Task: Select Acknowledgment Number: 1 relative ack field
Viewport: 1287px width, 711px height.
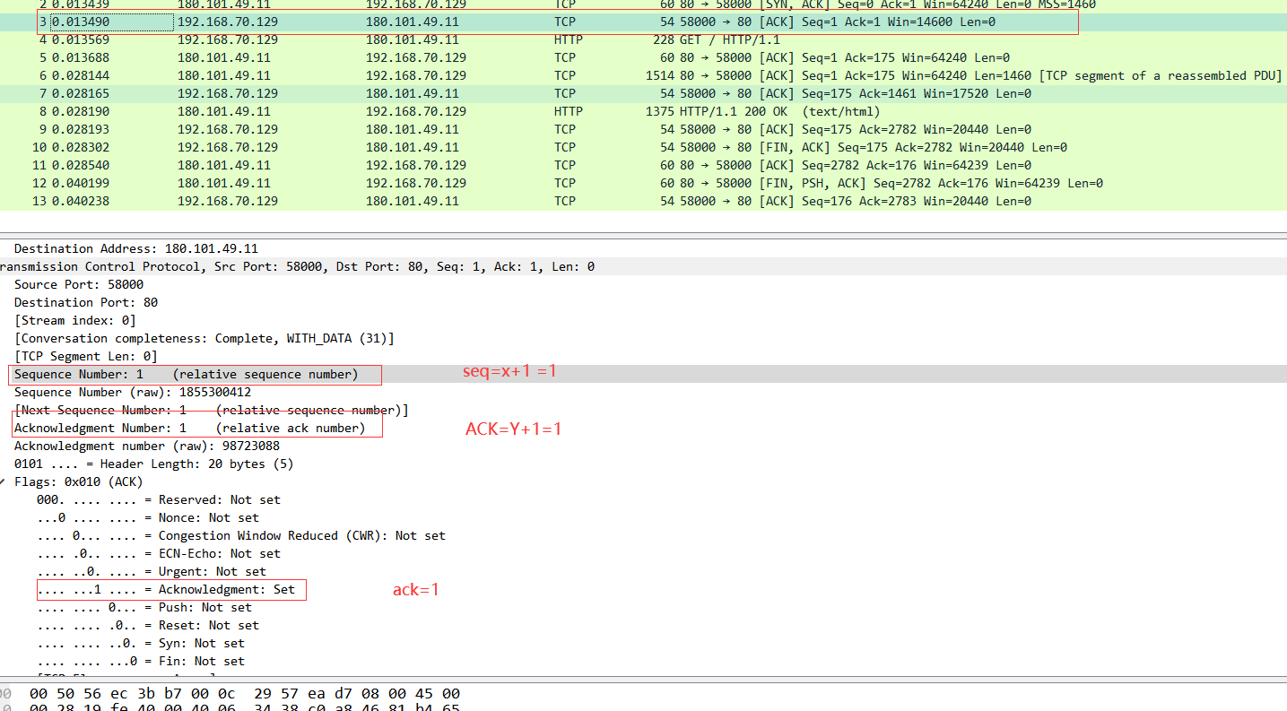Action: click(189, 428)
